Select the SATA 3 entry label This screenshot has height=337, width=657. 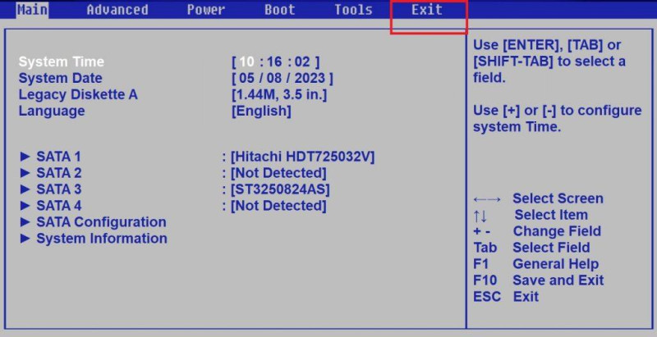pos(59,189)
